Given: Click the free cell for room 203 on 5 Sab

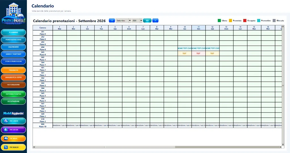Looking at the screenshot, I should [115, 43].
